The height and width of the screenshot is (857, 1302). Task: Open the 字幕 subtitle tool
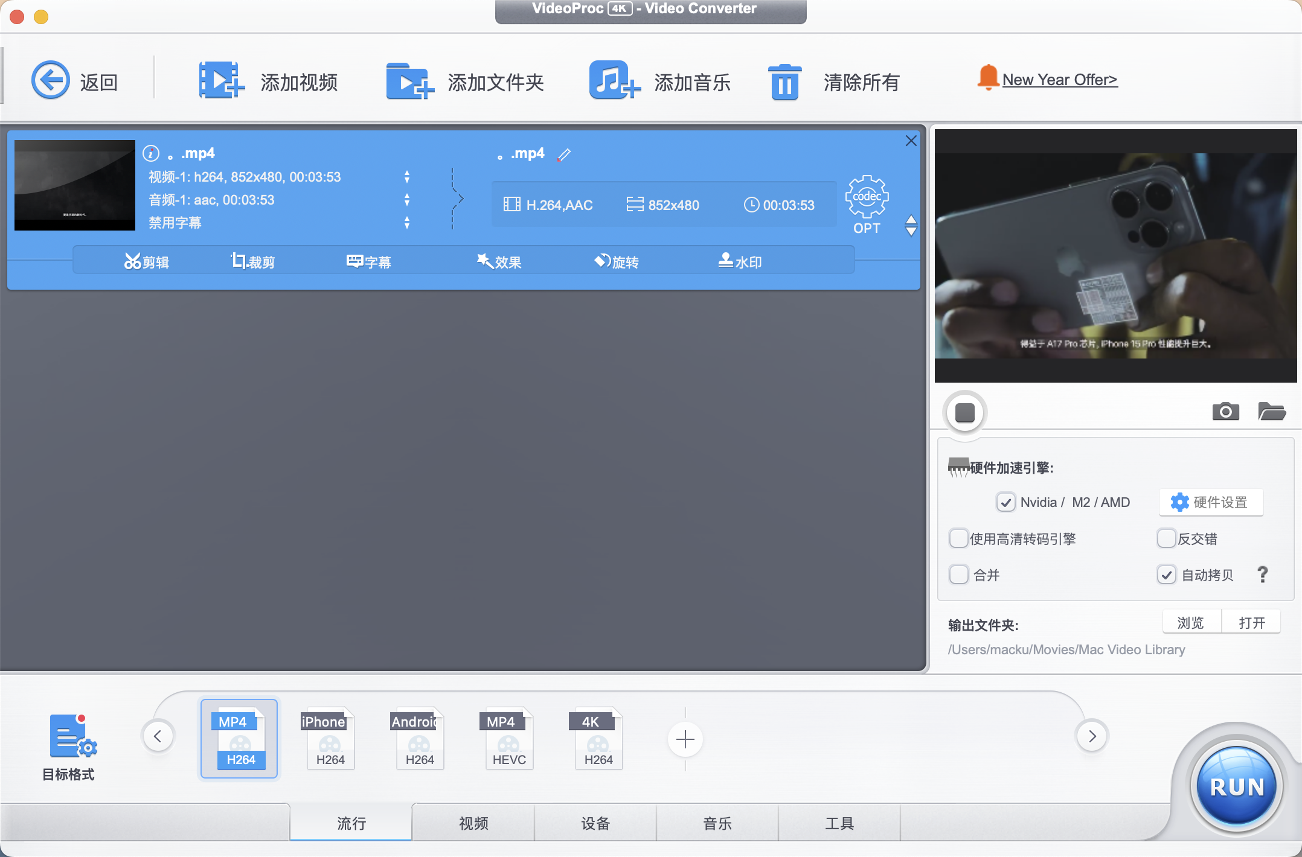369,261
